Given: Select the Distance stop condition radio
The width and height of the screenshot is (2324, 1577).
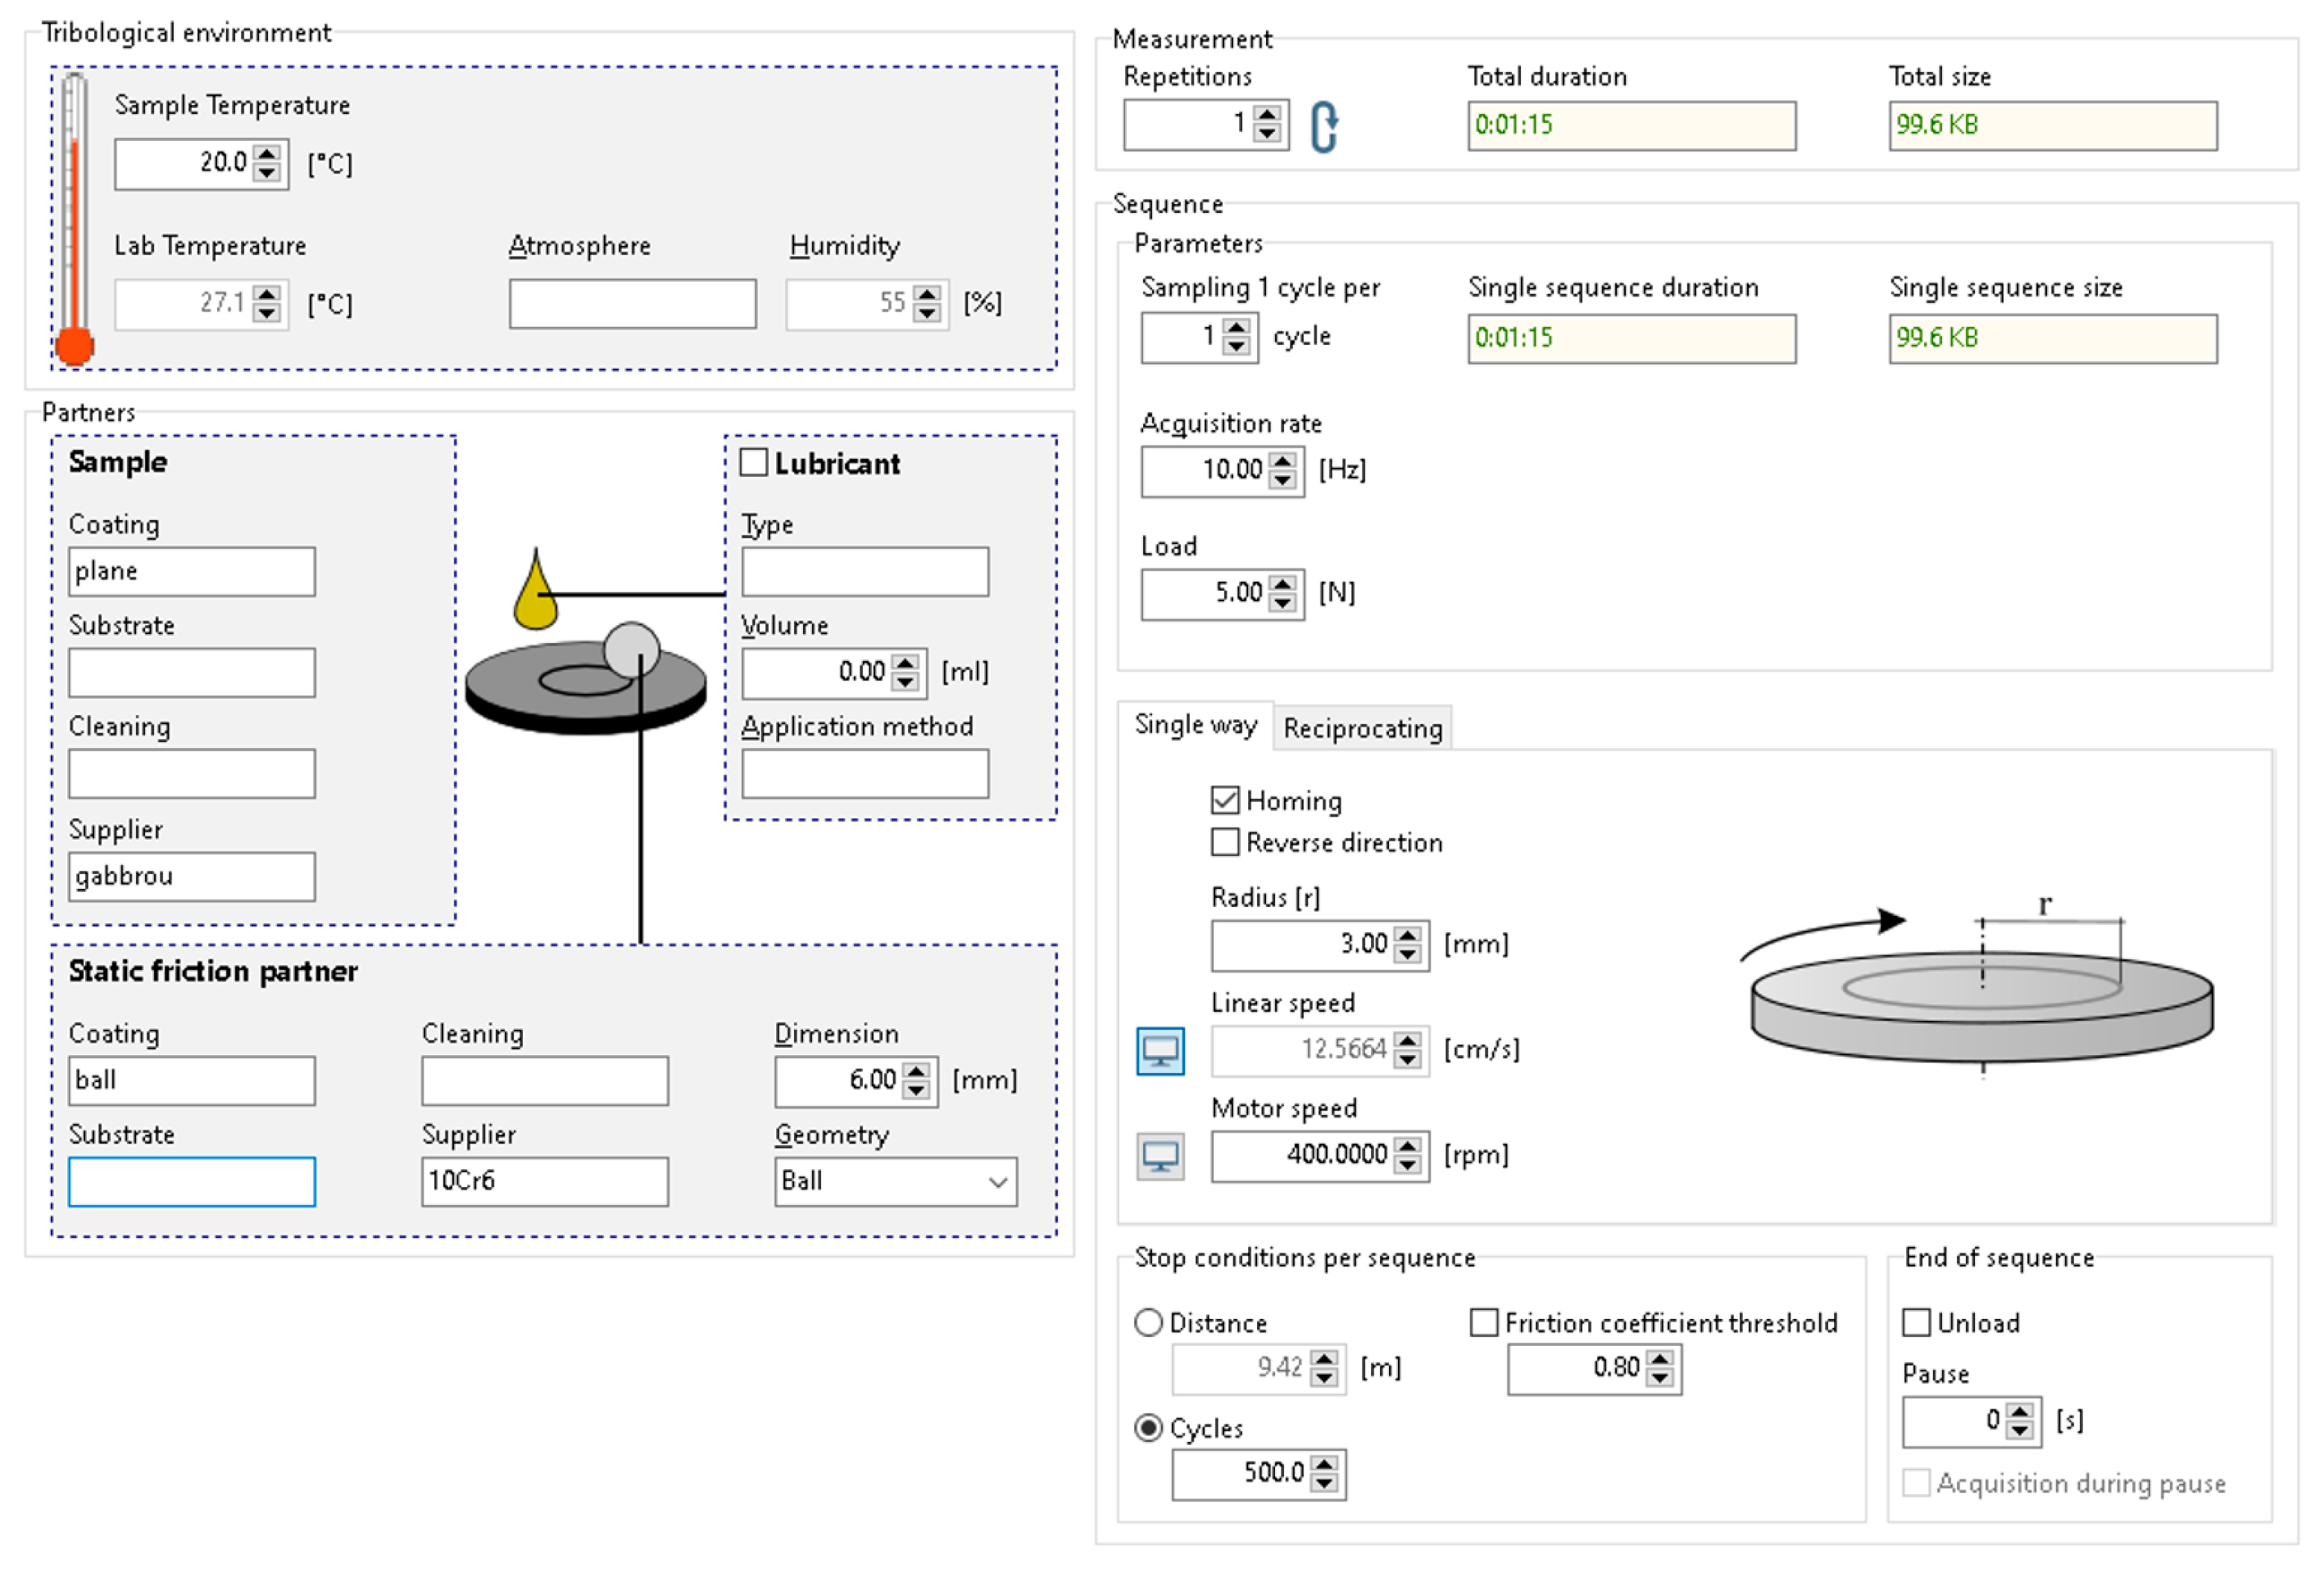Looking at the screenshot, I should point(1149,1323).
